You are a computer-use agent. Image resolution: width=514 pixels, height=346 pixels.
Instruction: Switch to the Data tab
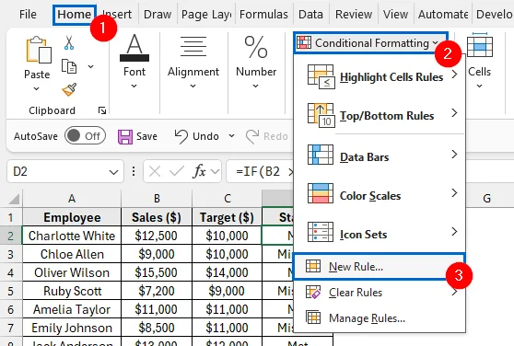pos(310,15)
